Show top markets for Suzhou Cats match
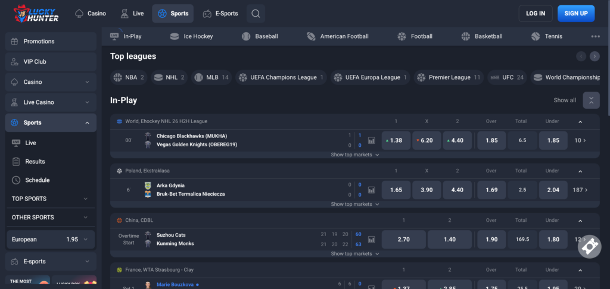The width and height of the screenshot is (610, 289). [355, 254]
